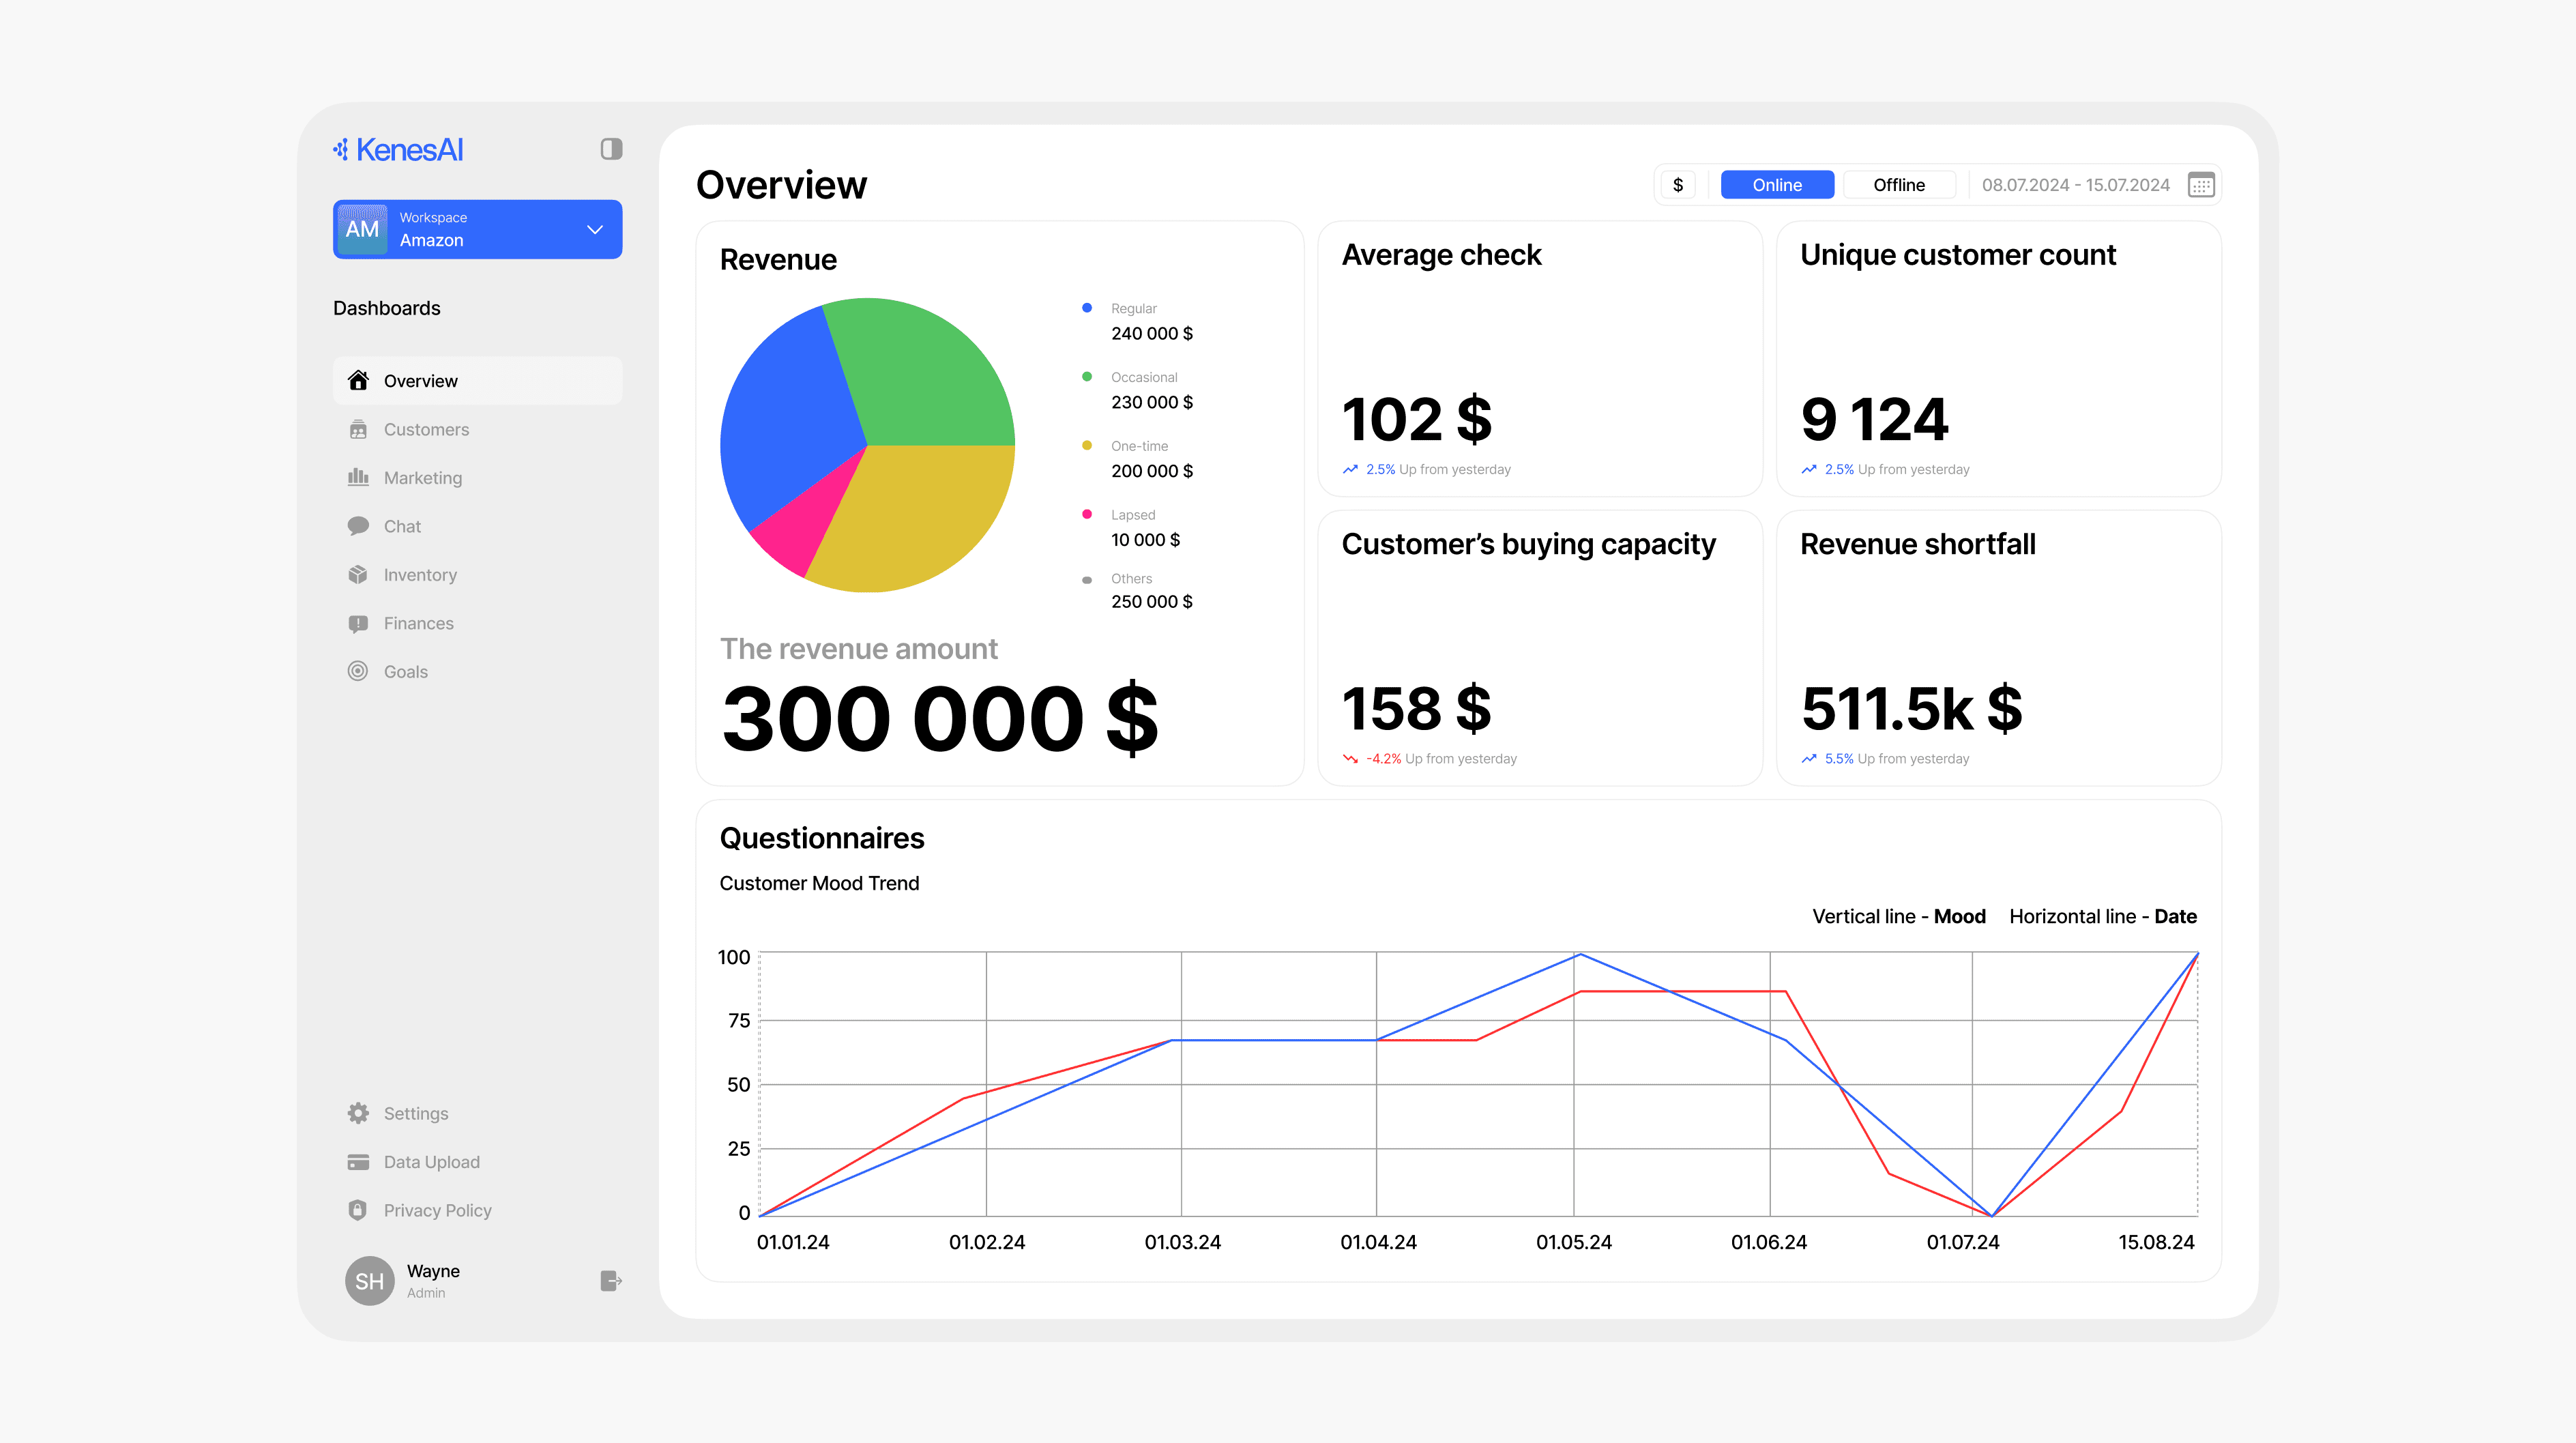The height and width of the screenshot is (1443, 2576).
Task: Click the One-time yellow legend dot
Action: (1087, 446)
